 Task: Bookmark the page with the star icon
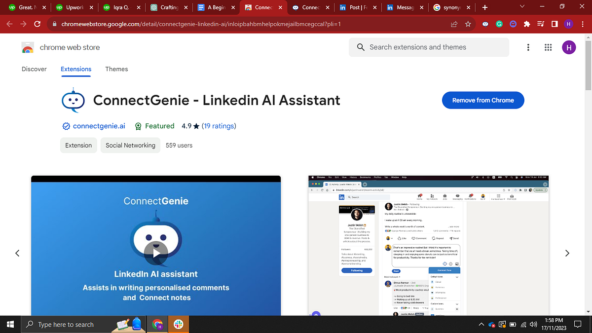pyautogui.click(x=468, y=23)
